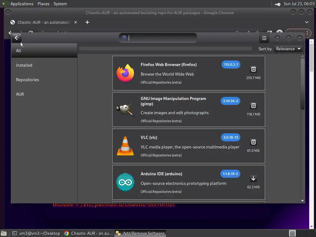Focus the package search field
The height and width of the screenshot is (237, 316).
click(158, 38)
